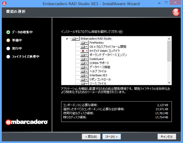Click the drive icon beside ソース ファイル
The width and height of the screenshot is (183, 143).
pyautogui.click(x=83, y=83)
